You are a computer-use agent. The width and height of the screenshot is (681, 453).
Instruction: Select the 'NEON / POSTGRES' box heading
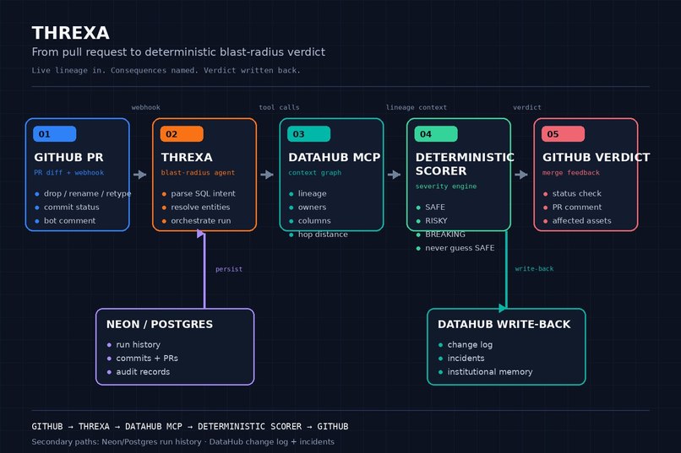point(160,324)
